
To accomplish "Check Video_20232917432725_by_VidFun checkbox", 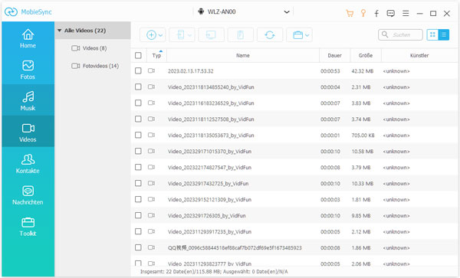I will tap(138, 183).
